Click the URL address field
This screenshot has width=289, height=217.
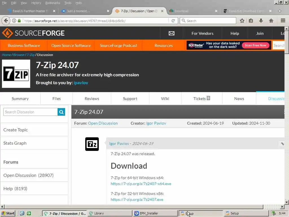96,21
